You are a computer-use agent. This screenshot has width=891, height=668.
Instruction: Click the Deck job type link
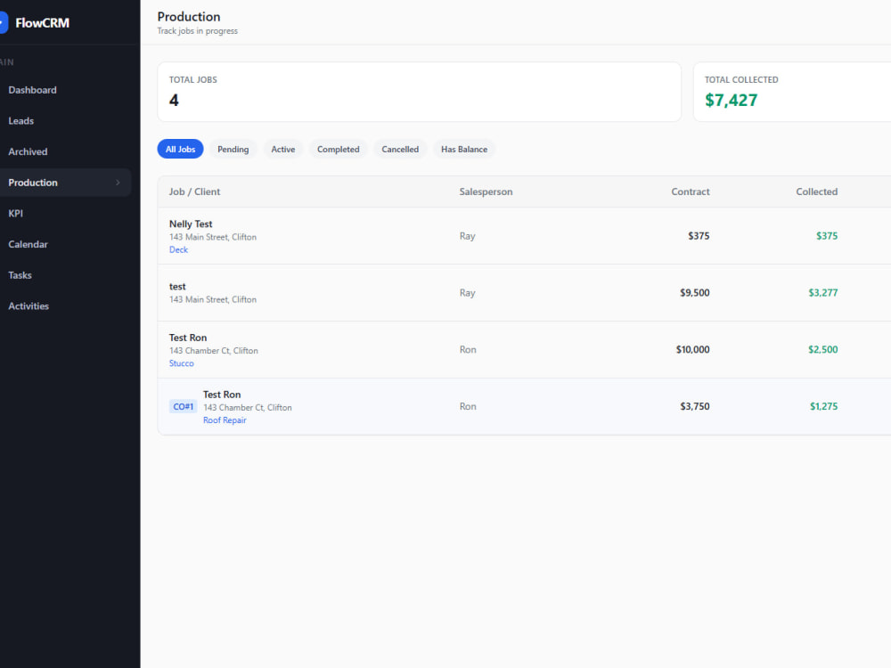point(178,250)
